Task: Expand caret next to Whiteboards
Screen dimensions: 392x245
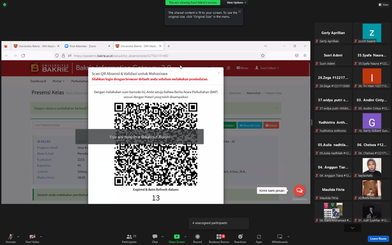Action: pos(288,236)
